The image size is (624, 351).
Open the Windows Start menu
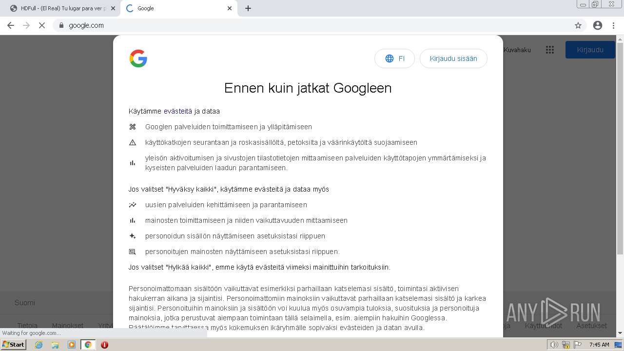(x=14, y=345)
